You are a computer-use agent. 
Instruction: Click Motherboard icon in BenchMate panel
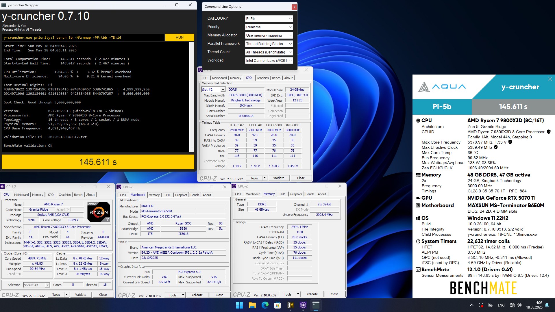pos(418,205)
